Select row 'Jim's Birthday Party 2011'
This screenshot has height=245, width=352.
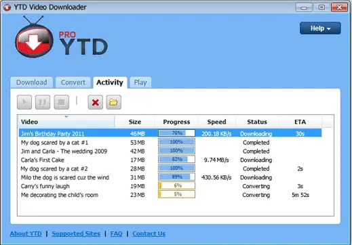point(170,133)
